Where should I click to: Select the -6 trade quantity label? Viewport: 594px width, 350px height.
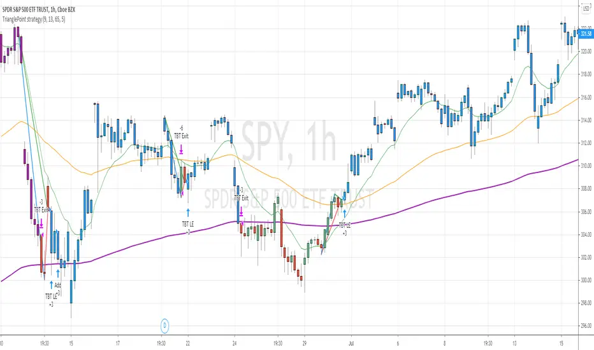pos(181,128)
